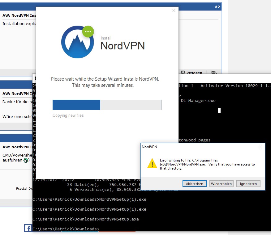This screenshot has height=235, width=271.
Task: Click the Facebook icon on forum page
Action: click(x=28, y=228)
